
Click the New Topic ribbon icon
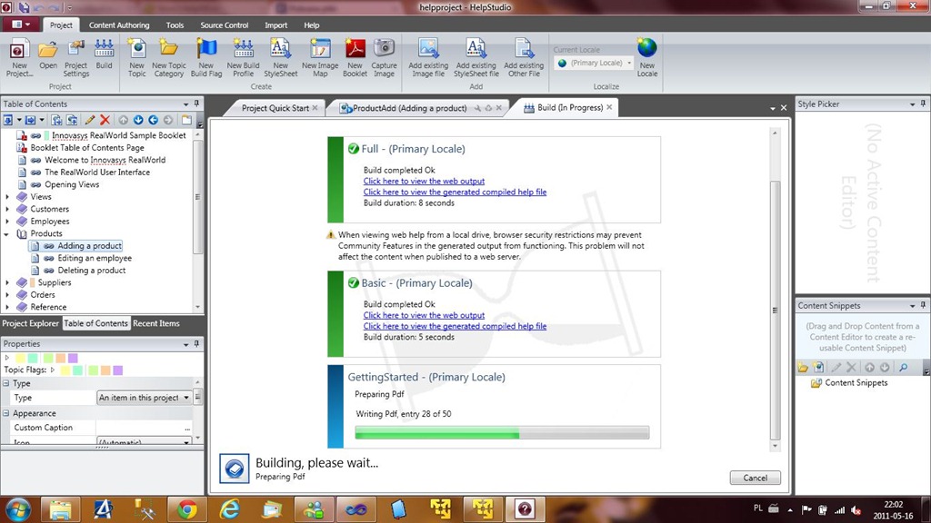click(136, 55)
